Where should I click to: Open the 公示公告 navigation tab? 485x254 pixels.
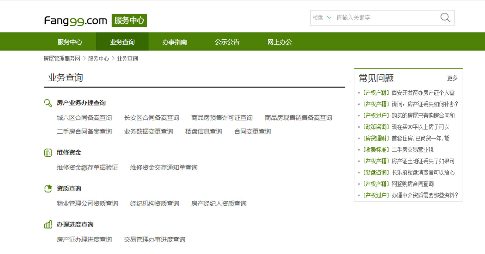tap(227, 42)
